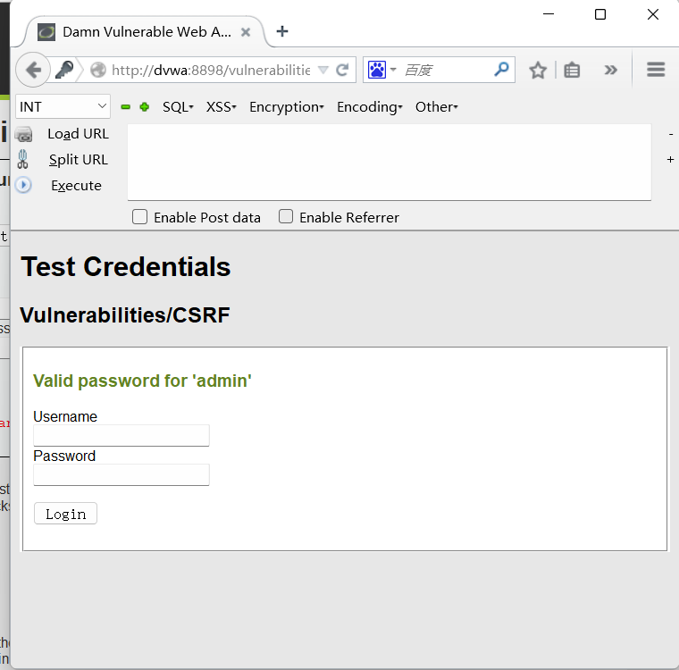679x670 pixels.
Task: Select the Damn Vulnerable Web App tab
Action: 145,32
